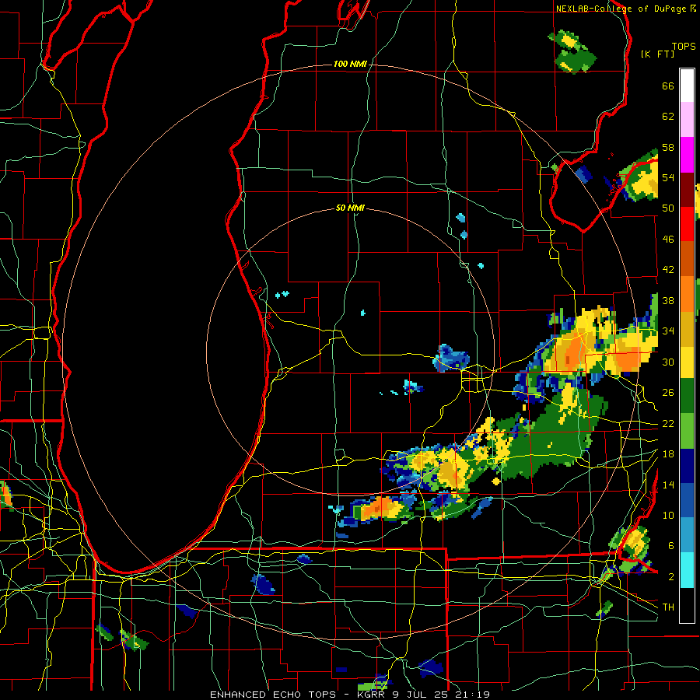Image resolution: width=700 pixels, height=700 pixels.
Task: Click the 'KGRR' radar site identifier
Action: point(372,695)
